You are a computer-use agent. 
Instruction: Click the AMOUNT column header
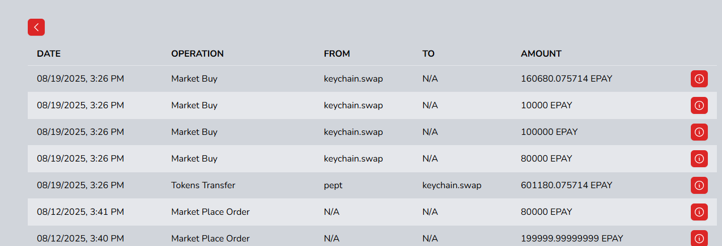[541, 54]
